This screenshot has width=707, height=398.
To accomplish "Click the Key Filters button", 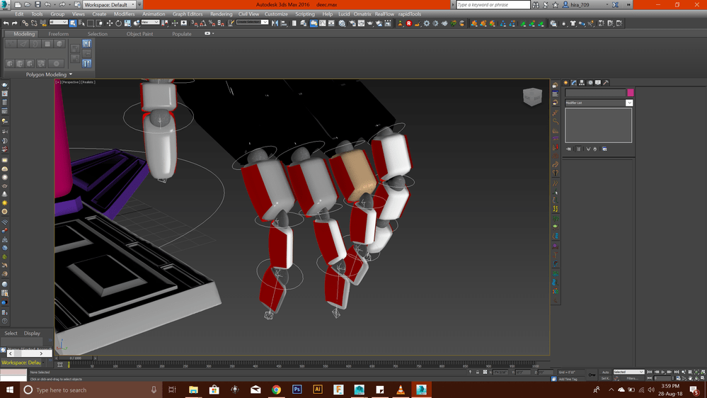I will point(633,378).
